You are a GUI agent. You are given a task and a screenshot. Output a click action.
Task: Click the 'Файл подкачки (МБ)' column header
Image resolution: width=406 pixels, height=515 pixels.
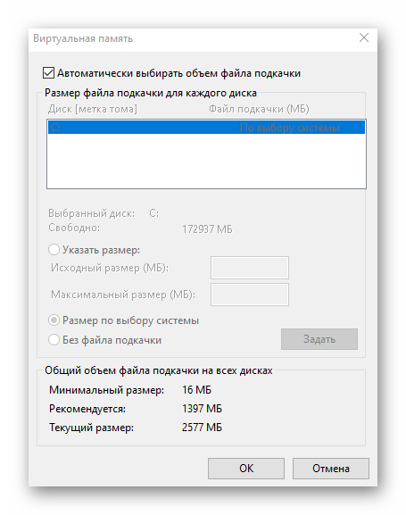coord(259,109)
